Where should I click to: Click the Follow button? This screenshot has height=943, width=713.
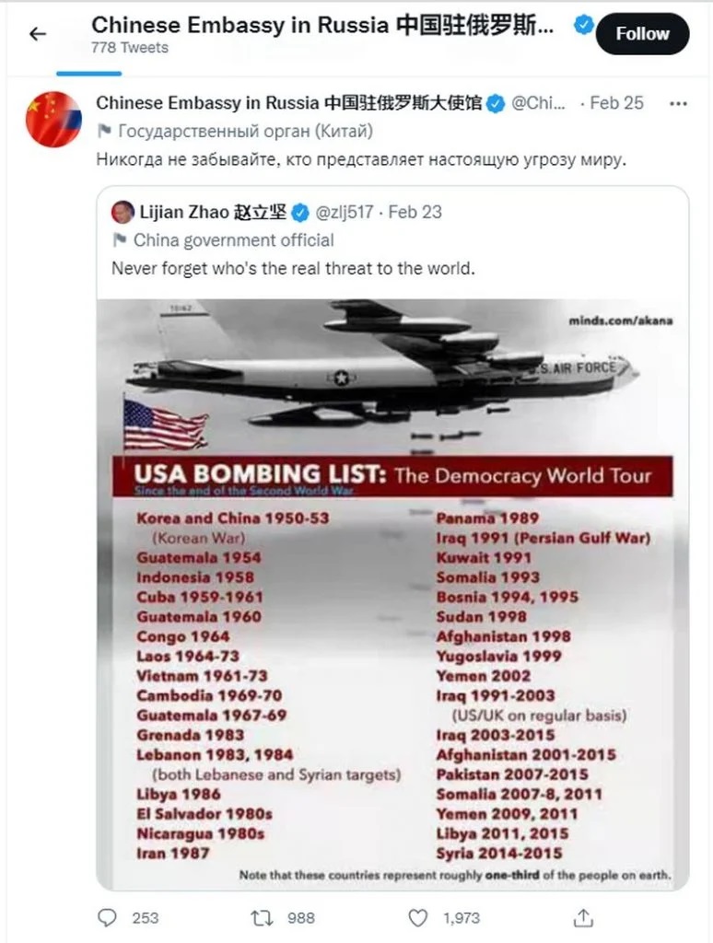click(x=642, y=34)
